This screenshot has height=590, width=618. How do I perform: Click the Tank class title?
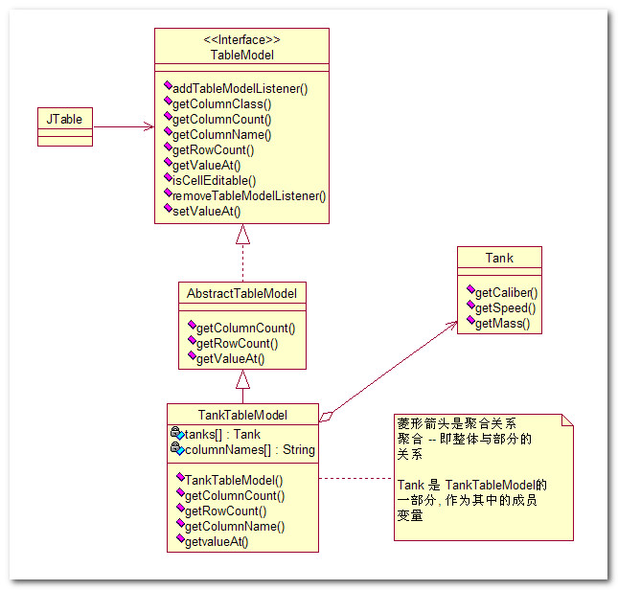pos(499,258)
